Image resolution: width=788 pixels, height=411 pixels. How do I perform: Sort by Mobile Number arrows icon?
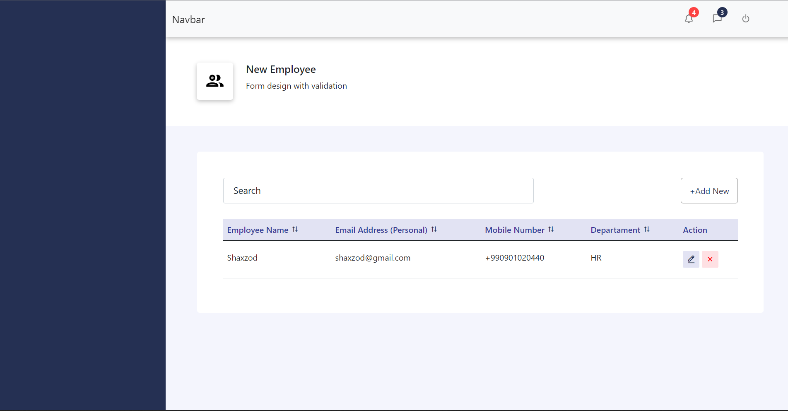coord(551,230)
